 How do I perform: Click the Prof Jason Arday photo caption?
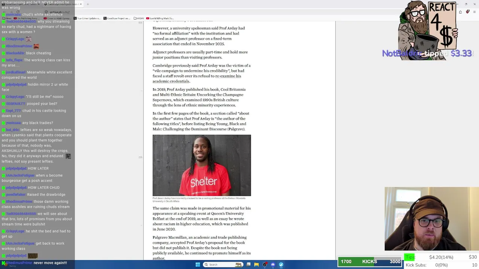(x=199, y=200)
